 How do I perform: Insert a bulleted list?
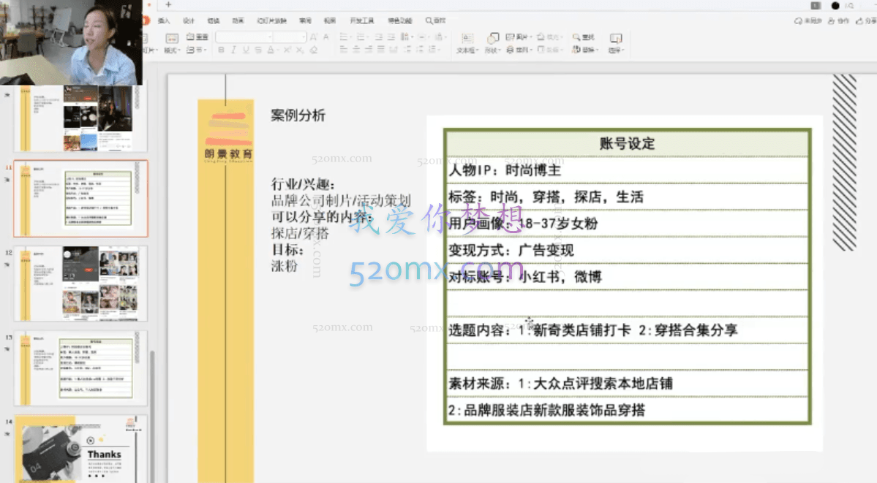click(343, 37)
